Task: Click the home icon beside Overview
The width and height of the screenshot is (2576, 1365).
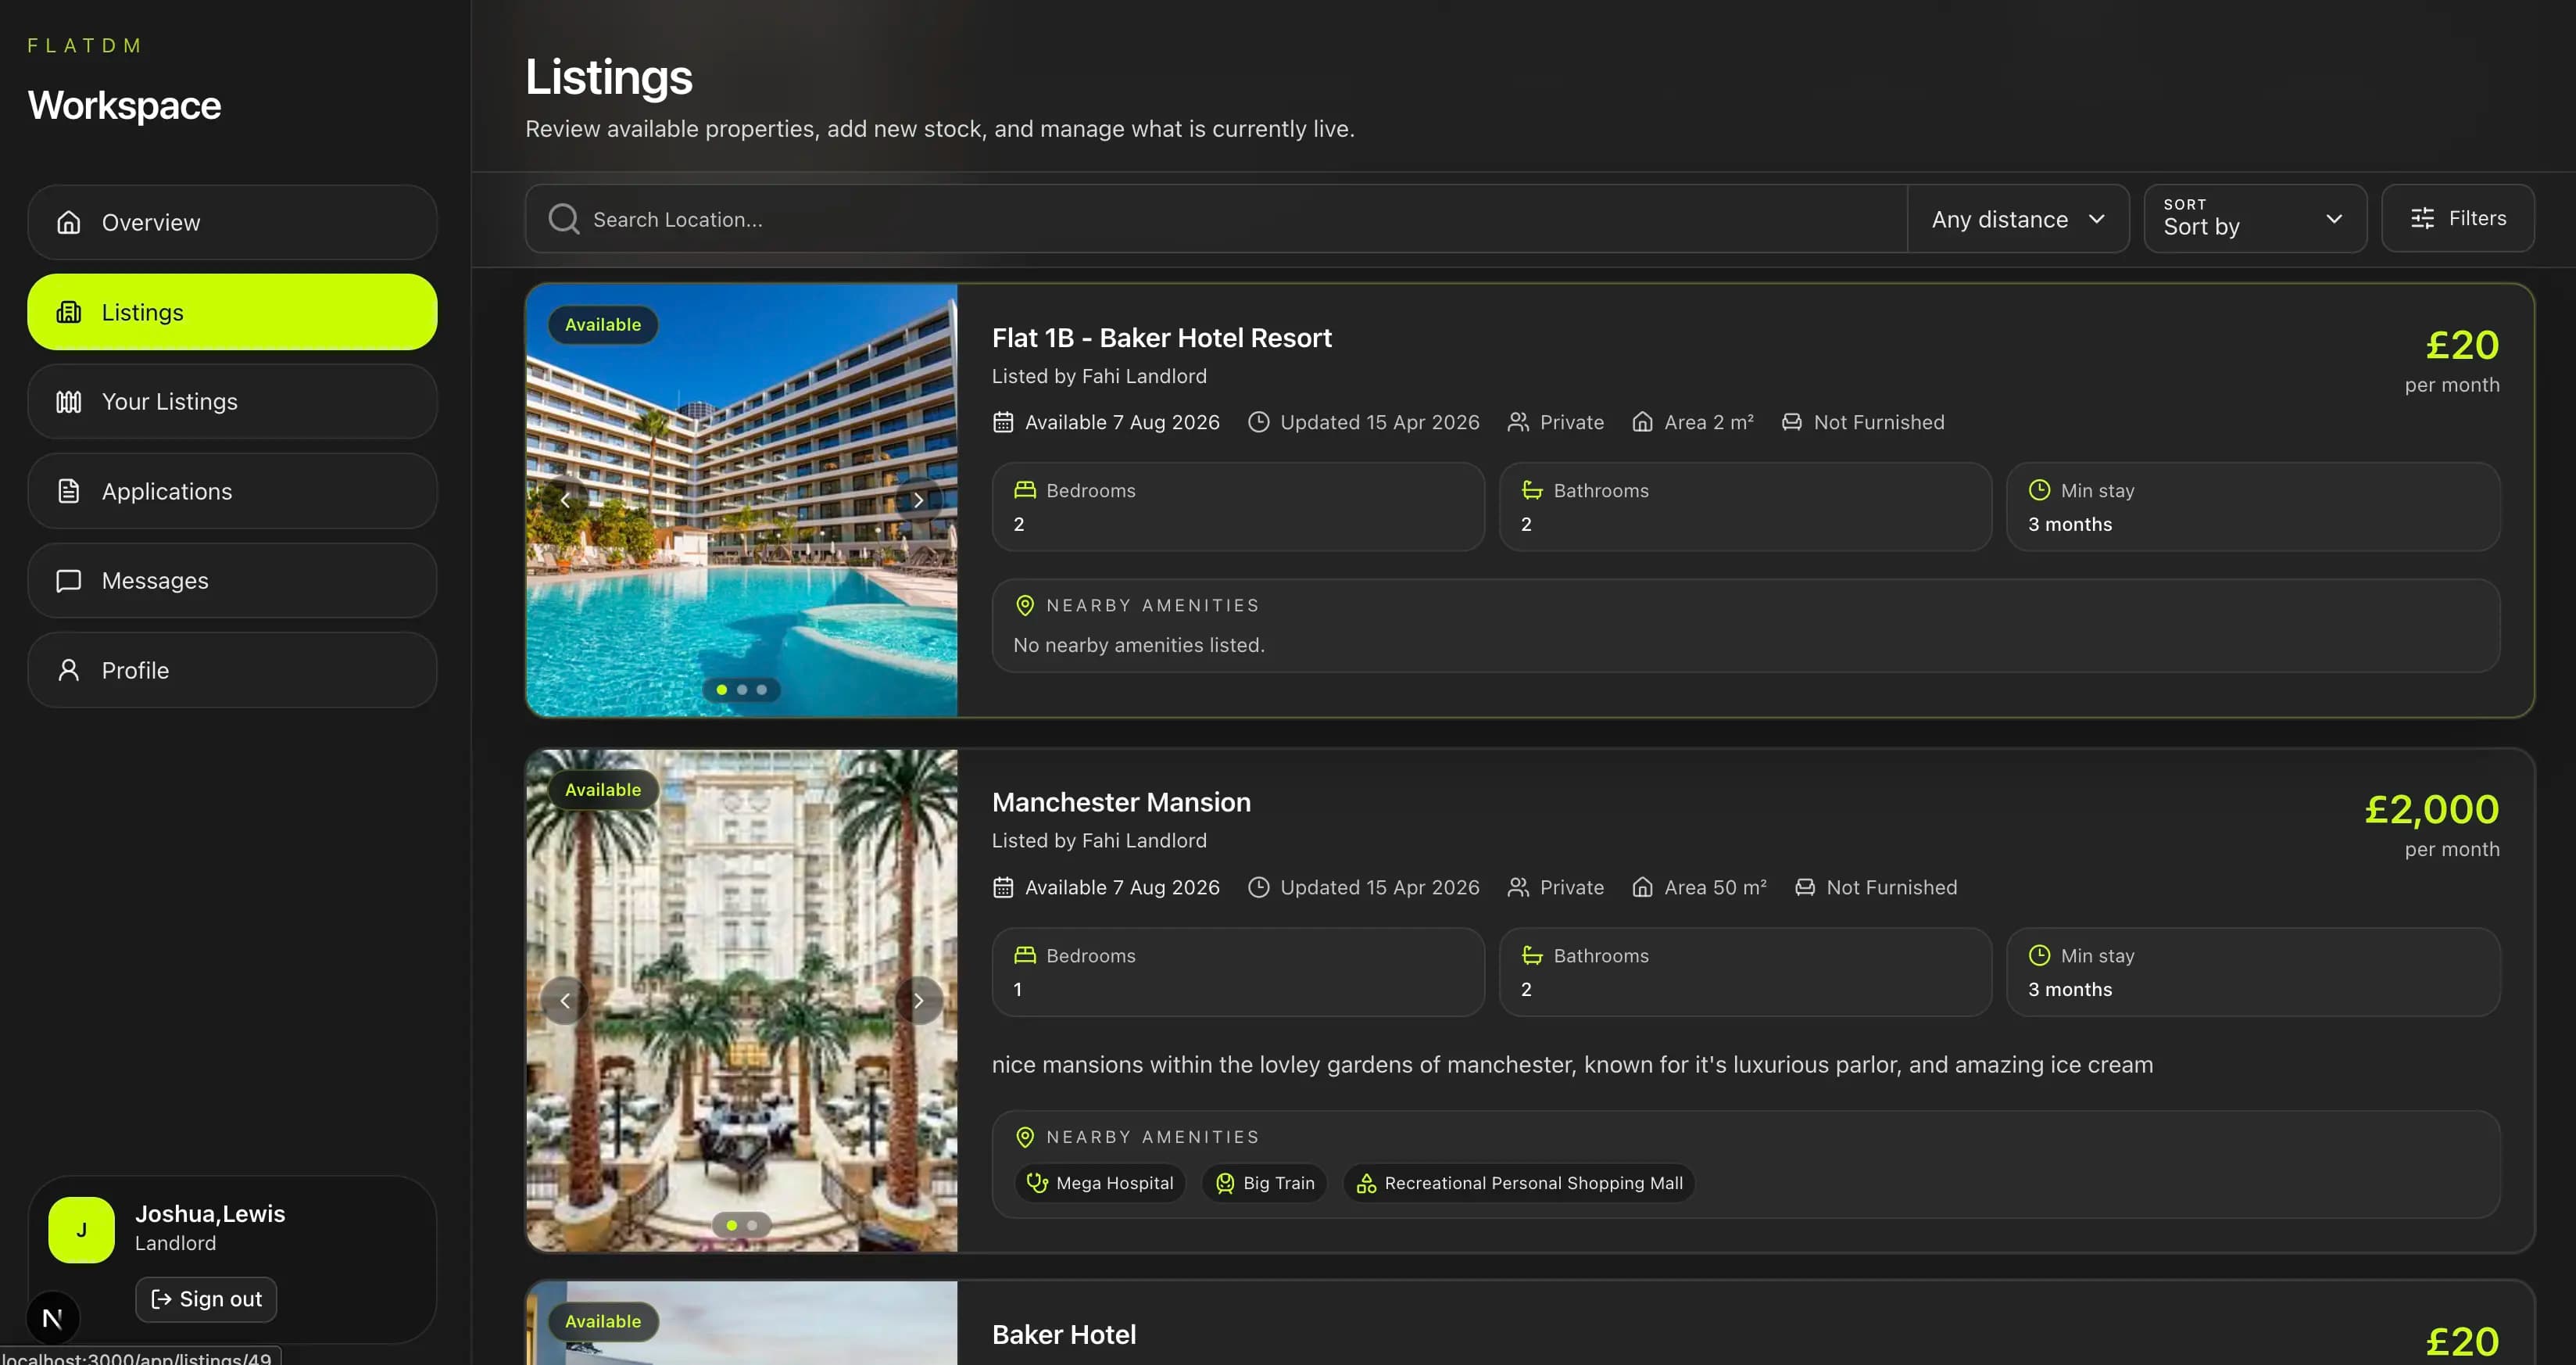Action: [69, 222]
